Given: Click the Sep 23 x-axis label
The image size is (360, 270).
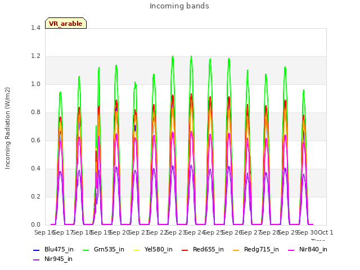Looking at the screenshot, I should 176,232.
